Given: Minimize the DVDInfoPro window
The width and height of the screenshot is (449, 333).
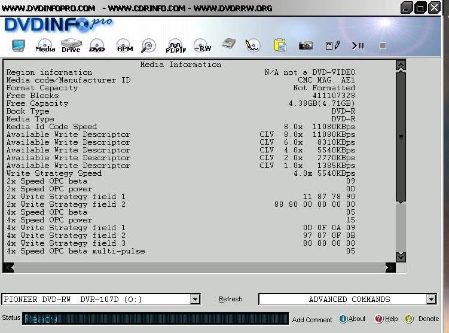Looking at the screenshot, I should coord(407,8).
